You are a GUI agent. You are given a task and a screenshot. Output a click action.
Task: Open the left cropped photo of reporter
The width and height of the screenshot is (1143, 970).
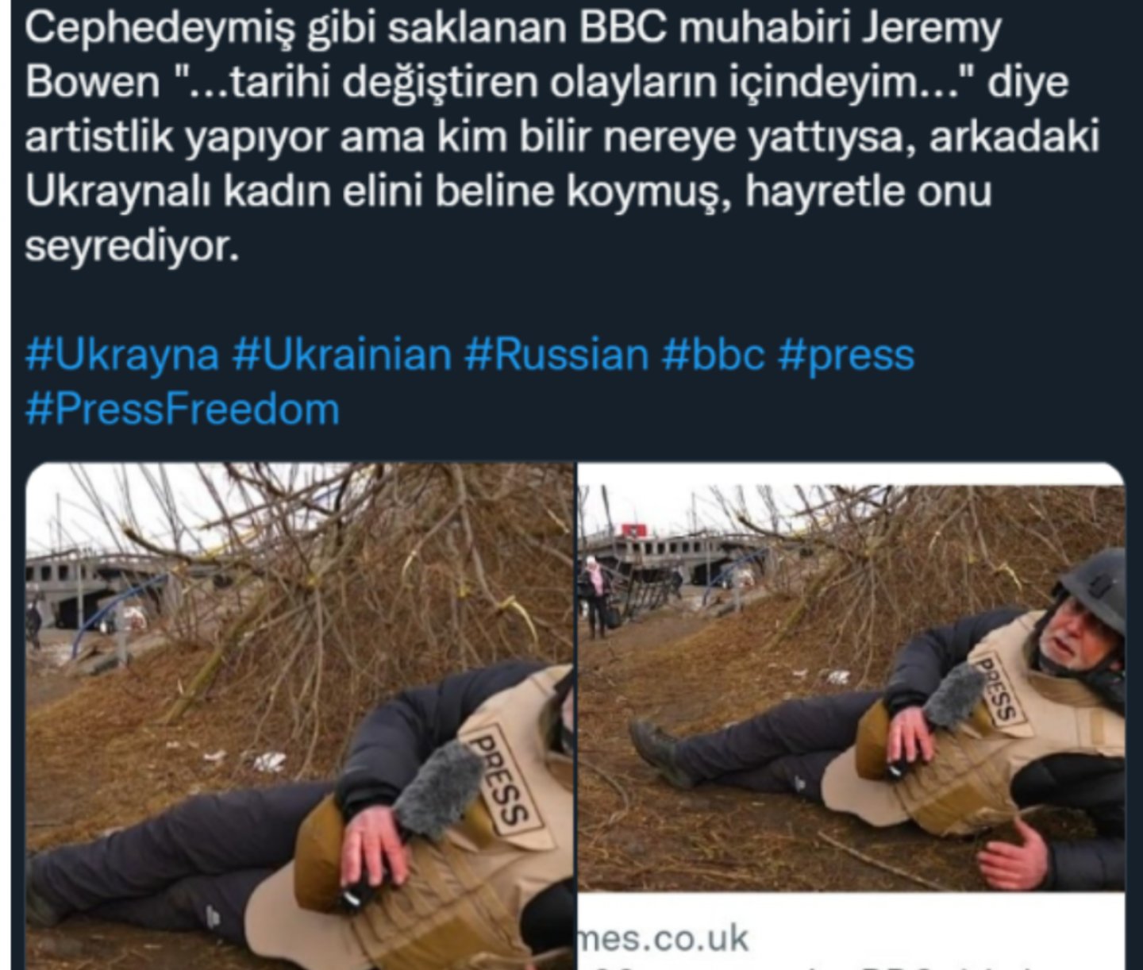coord(300,716)
